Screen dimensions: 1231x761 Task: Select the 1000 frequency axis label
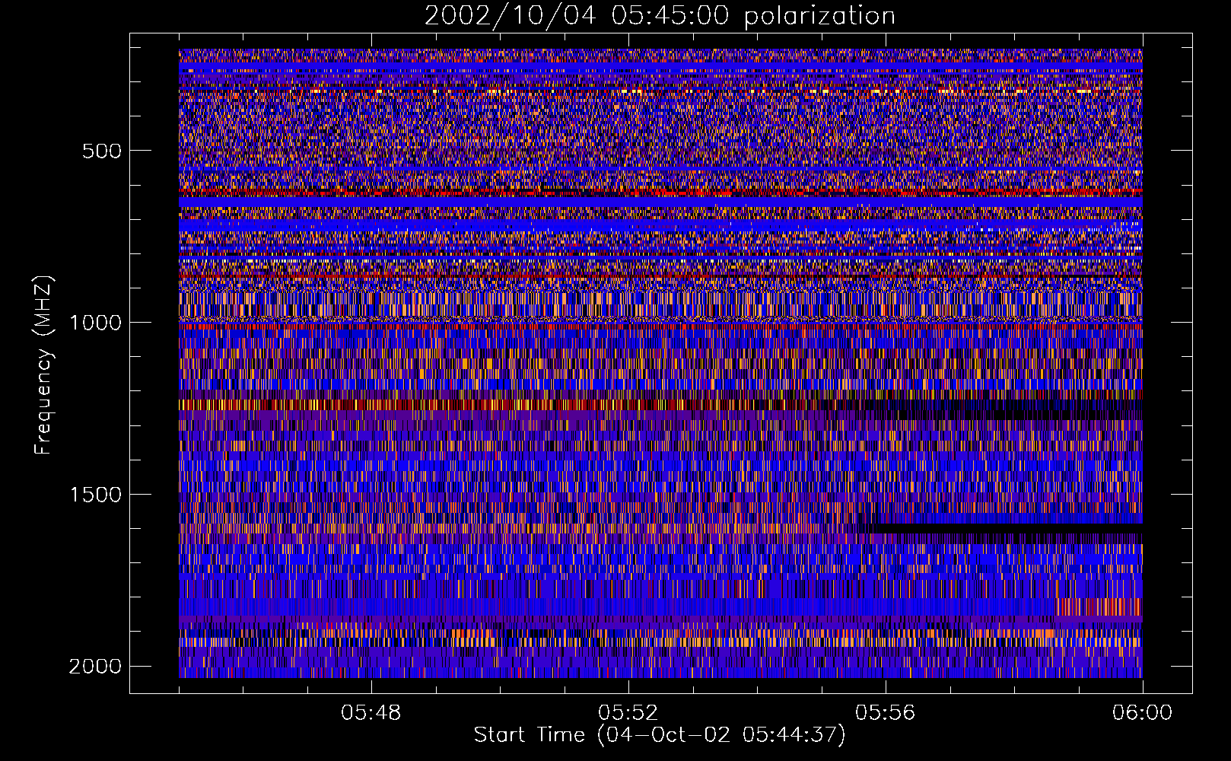click(95, 323)
